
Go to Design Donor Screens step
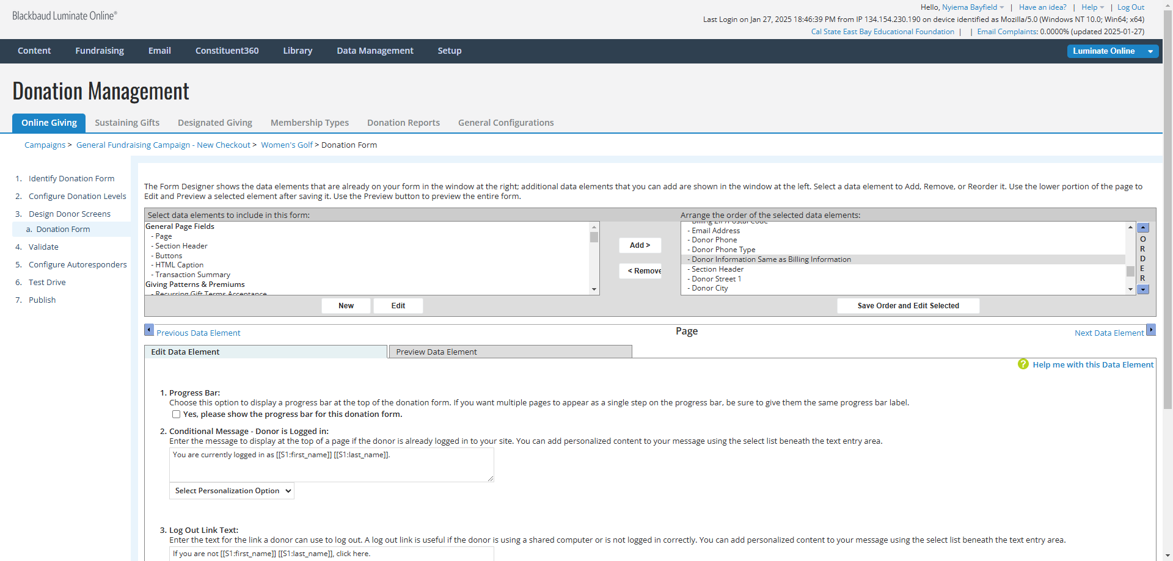pos(70,214)
